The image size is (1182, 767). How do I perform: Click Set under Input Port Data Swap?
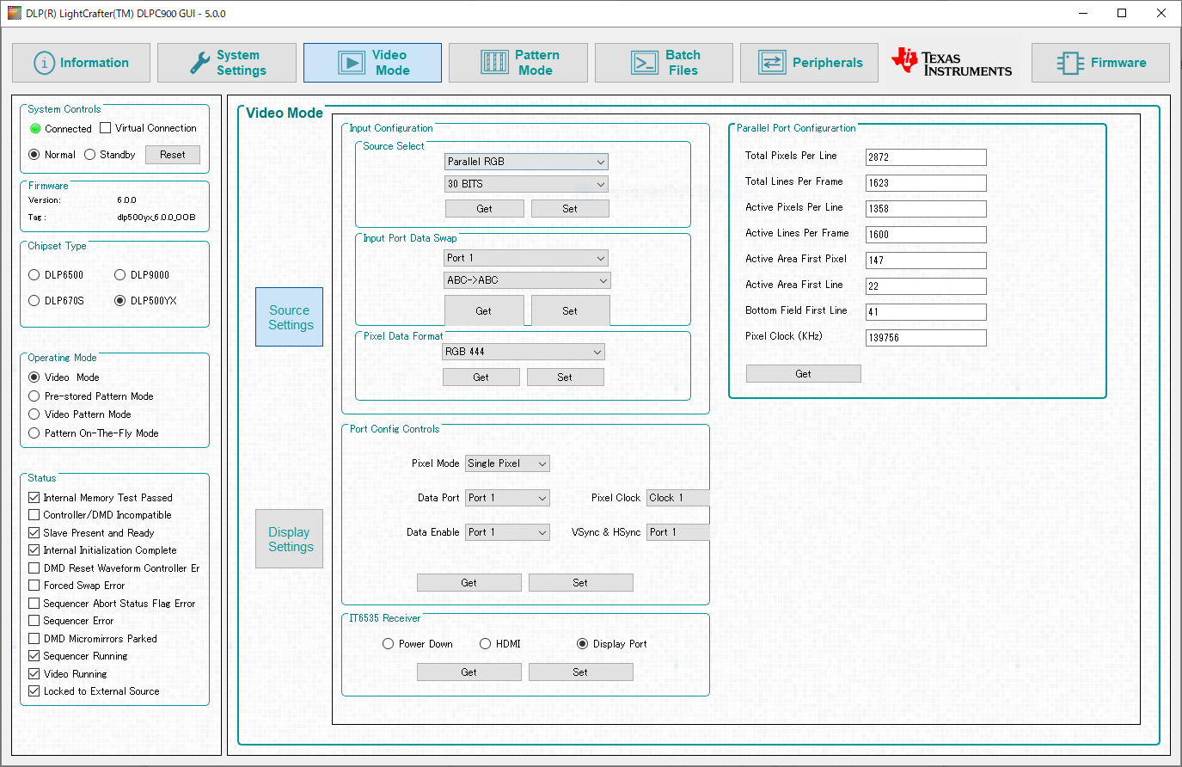tap(571, 311)
